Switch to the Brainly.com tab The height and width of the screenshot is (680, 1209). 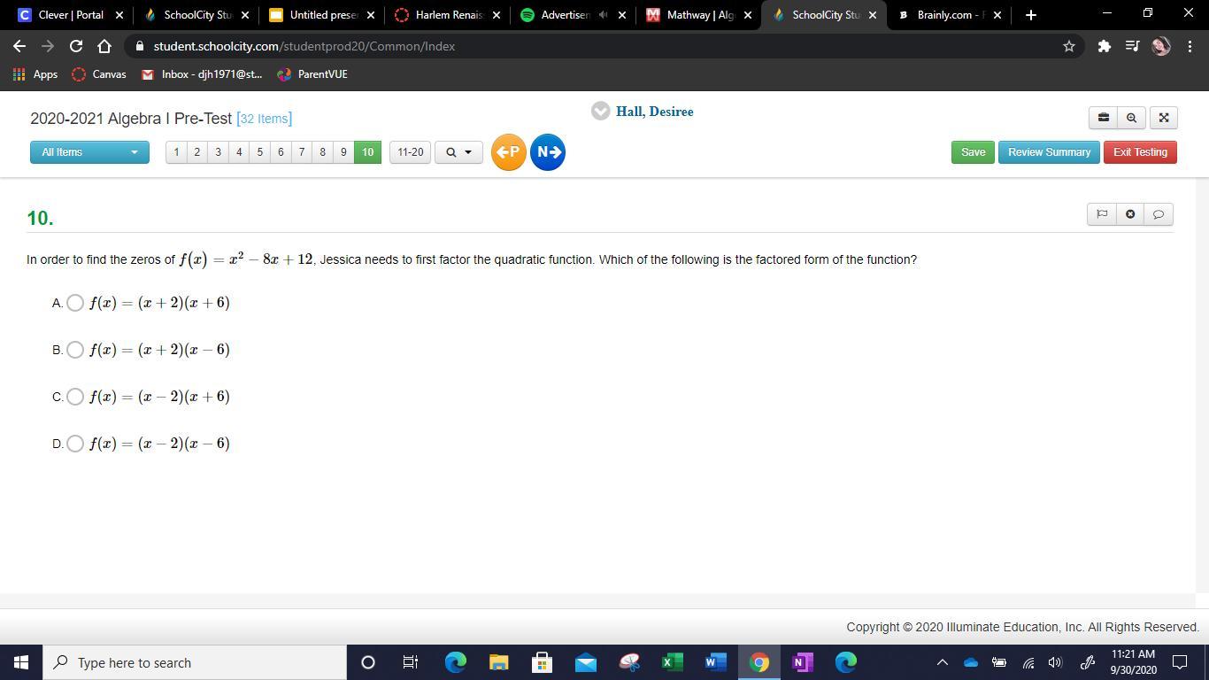pos(951,15)
